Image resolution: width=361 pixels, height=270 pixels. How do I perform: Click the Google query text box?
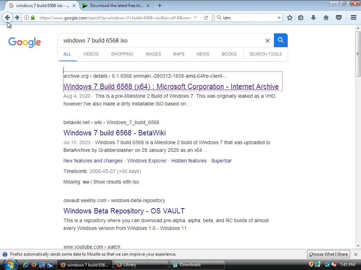pyautogui.click(x=161, y=40)
